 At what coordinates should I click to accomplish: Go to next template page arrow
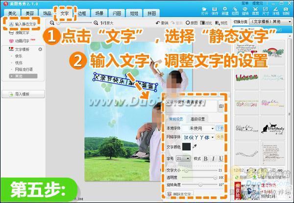(255, 170)
